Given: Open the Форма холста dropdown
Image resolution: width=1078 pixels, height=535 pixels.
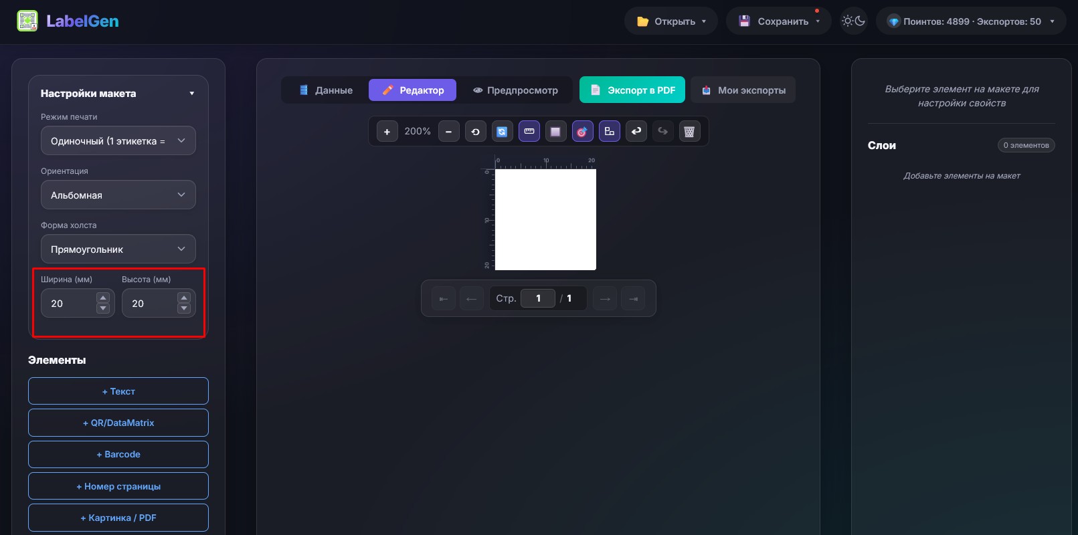Looking at the screenshot, I should (118, 249).
